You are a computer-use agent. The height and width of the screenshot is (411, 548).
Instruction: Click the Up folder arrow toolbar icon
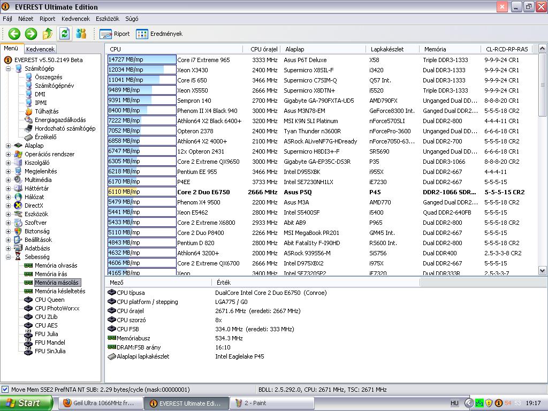tap(48, 34)
